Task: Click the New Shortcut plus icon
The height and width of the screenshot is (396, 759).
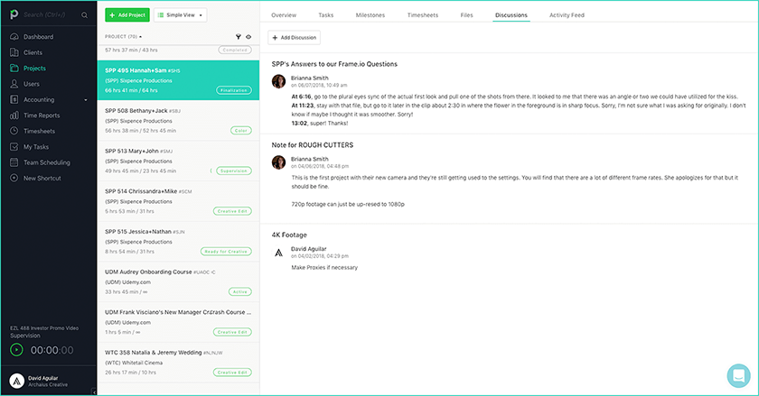Action: pos(14,178)
